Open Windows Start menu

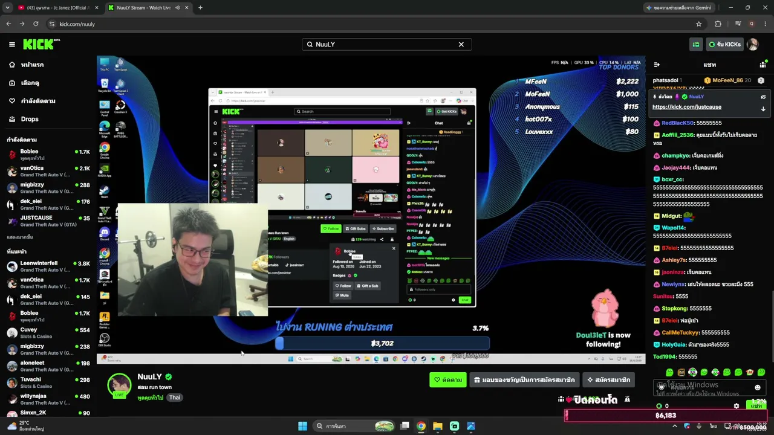pyautogui.click(x=302, y=426)
